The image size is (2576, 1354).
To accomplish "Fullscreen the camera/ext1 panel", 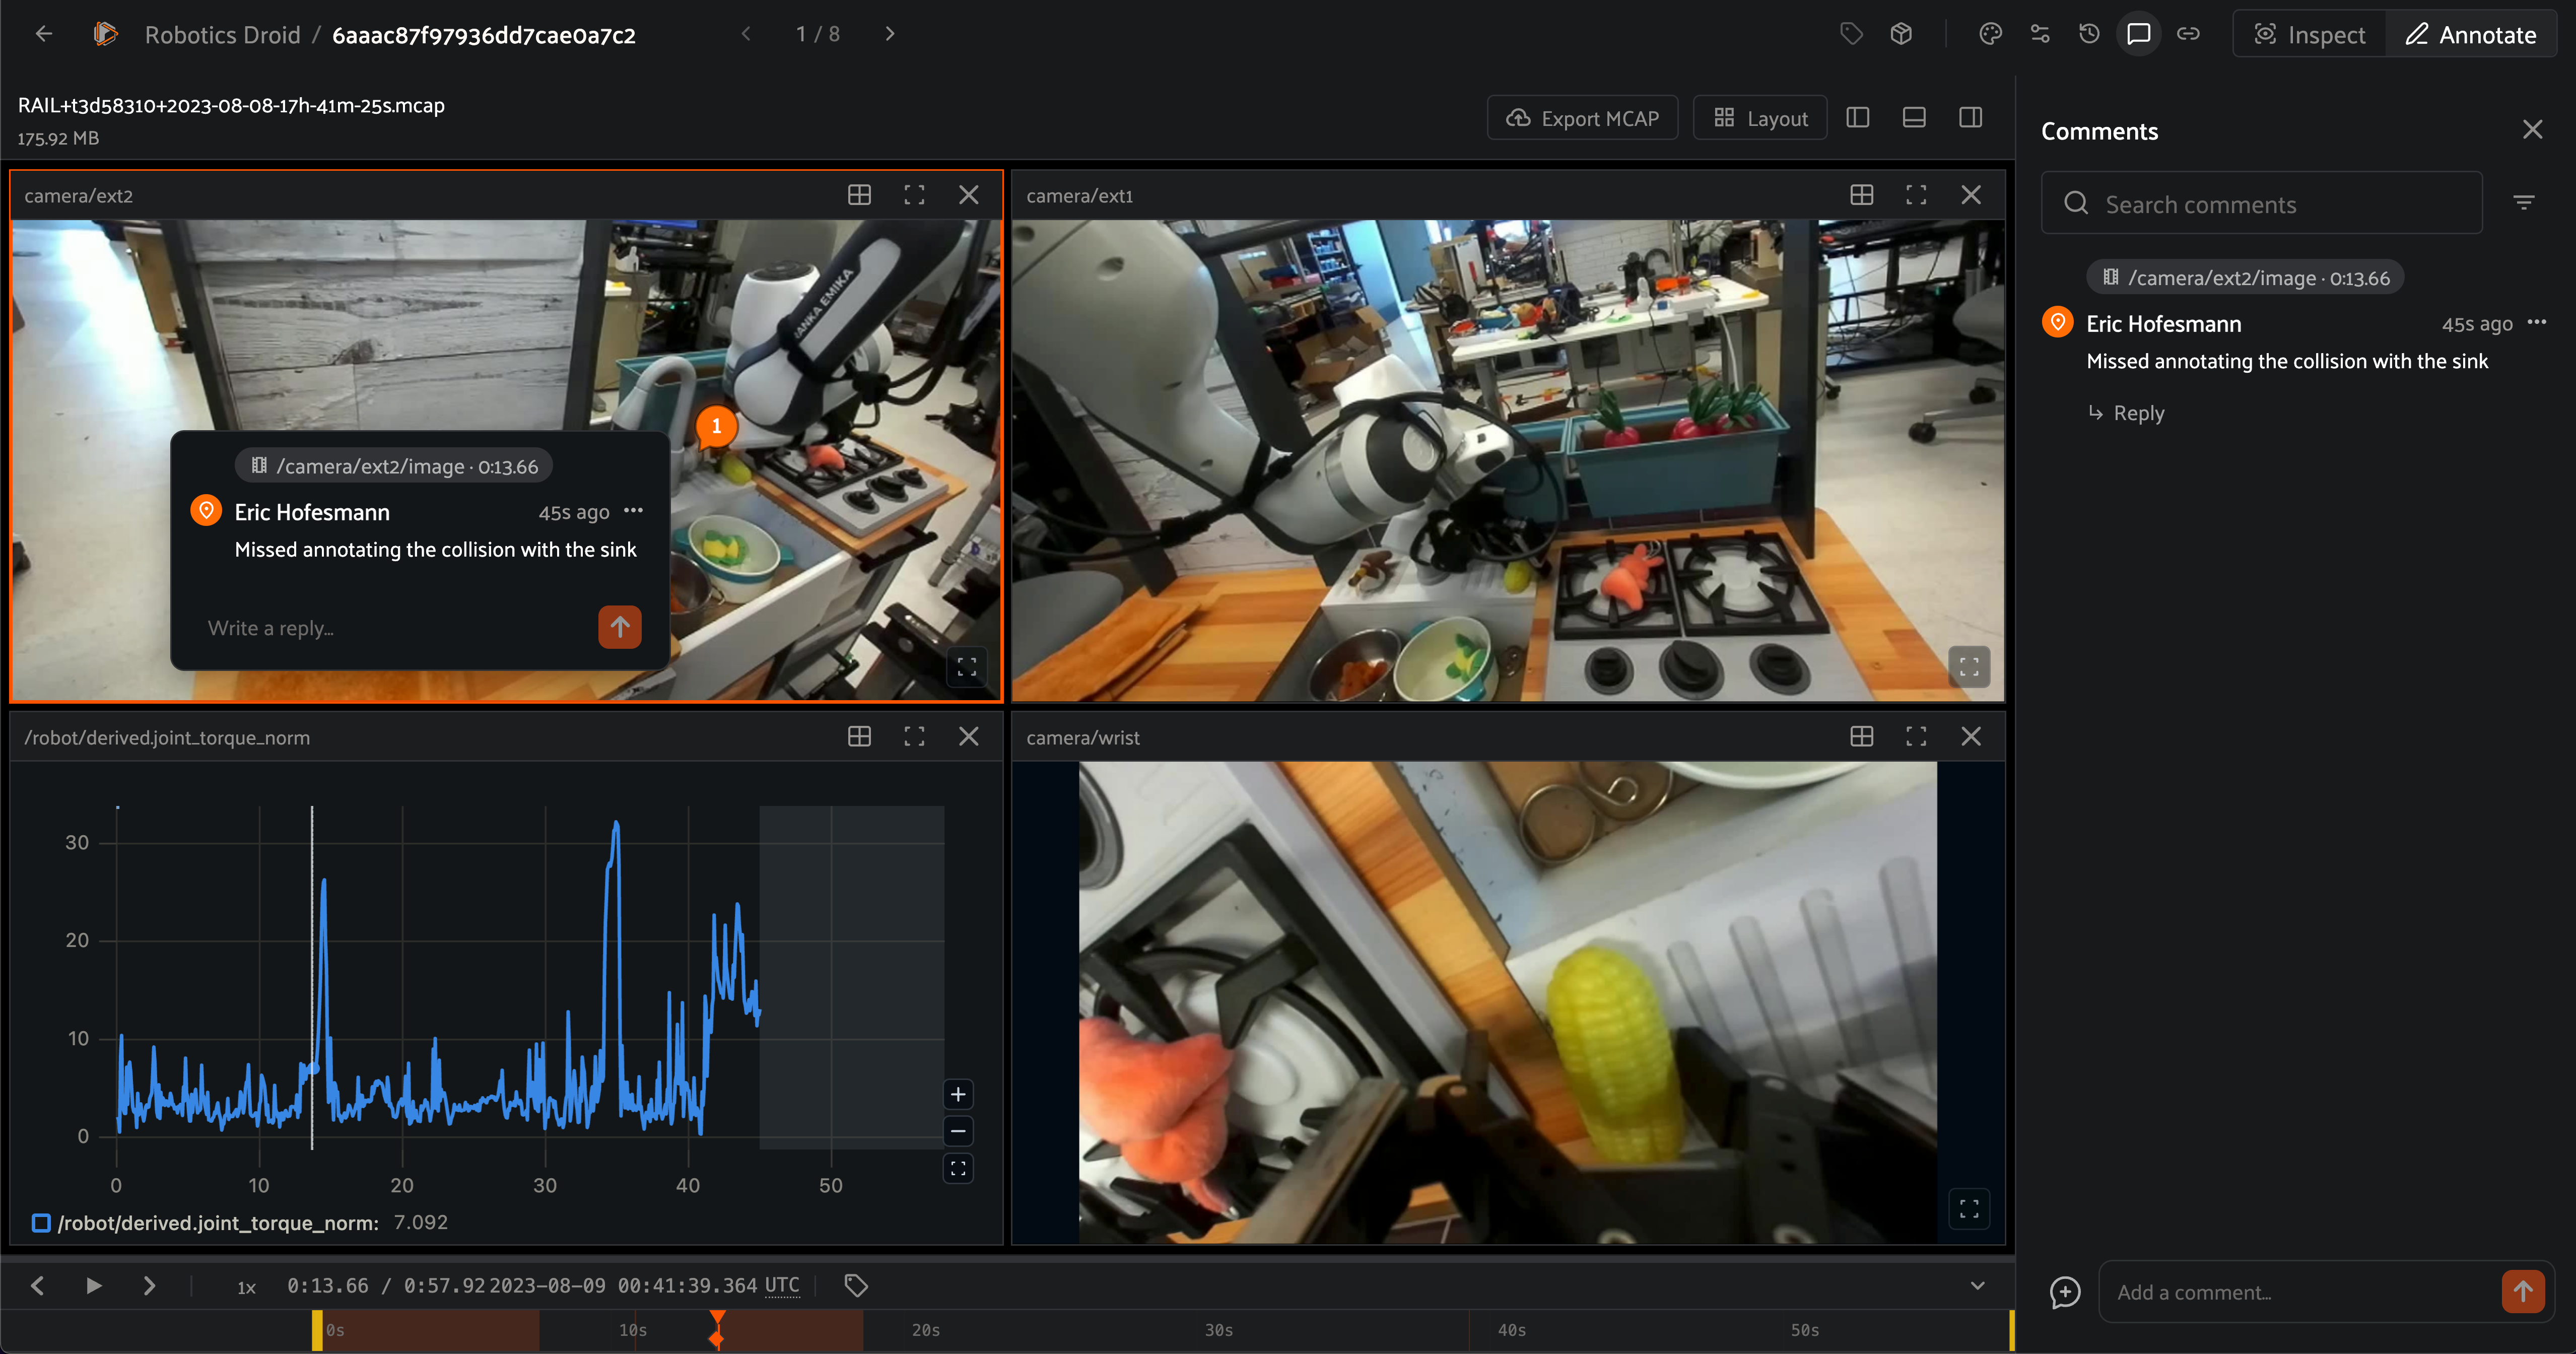I will tap(1916, 195).
